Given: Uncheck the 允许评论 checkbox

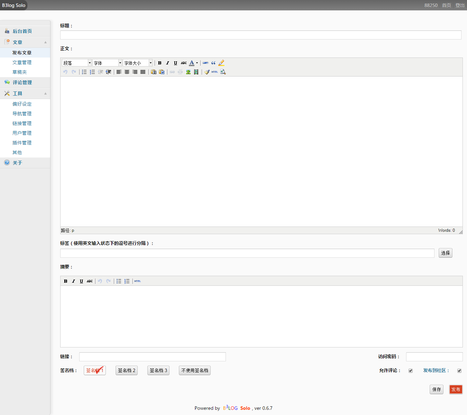Looking at the screenshot, I should coord(411,371).
